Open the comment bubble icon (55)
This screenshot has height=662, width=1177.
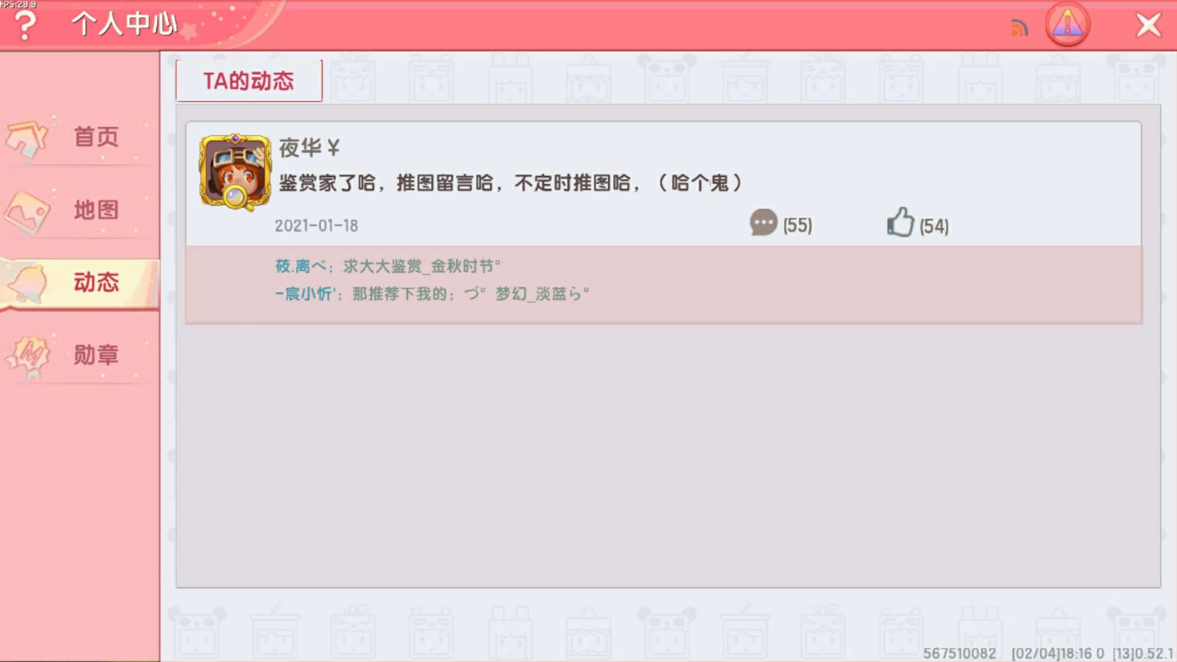point(763,223)
